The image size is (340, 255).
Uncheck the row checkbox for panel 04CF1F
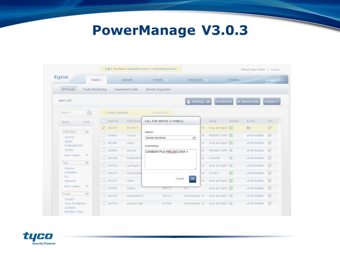tap(104, 128)
